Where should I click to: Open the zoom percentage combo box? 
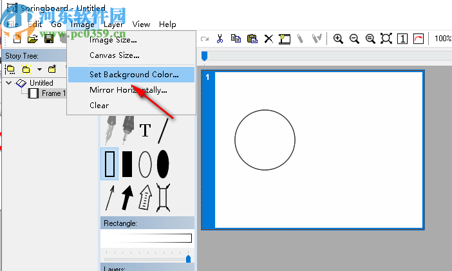pos(442,39)
